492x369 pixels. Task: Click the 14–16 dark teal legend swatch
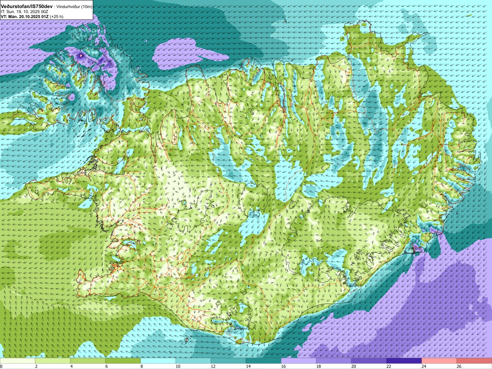pyautogui.click(x=263, y=361)
